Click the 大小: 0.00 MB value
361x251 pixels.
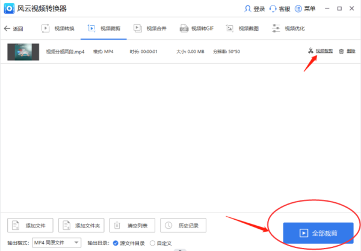[x=190, y=52]
